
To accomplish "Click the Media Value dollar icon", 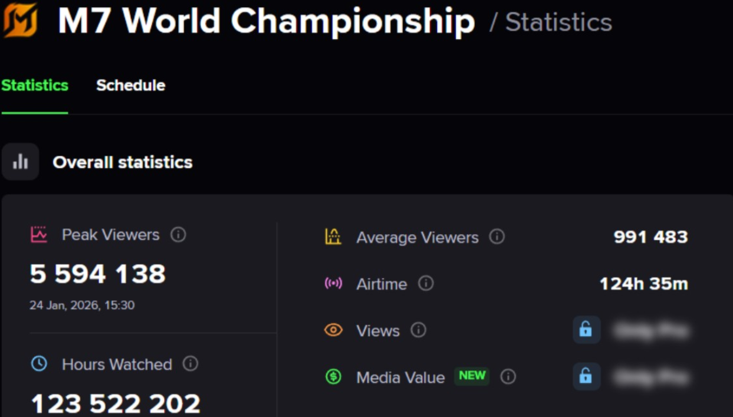I will 333,377.
